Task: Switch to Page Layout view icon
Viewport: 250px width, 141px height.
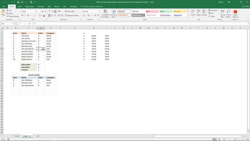Action: tap(220, 139)
